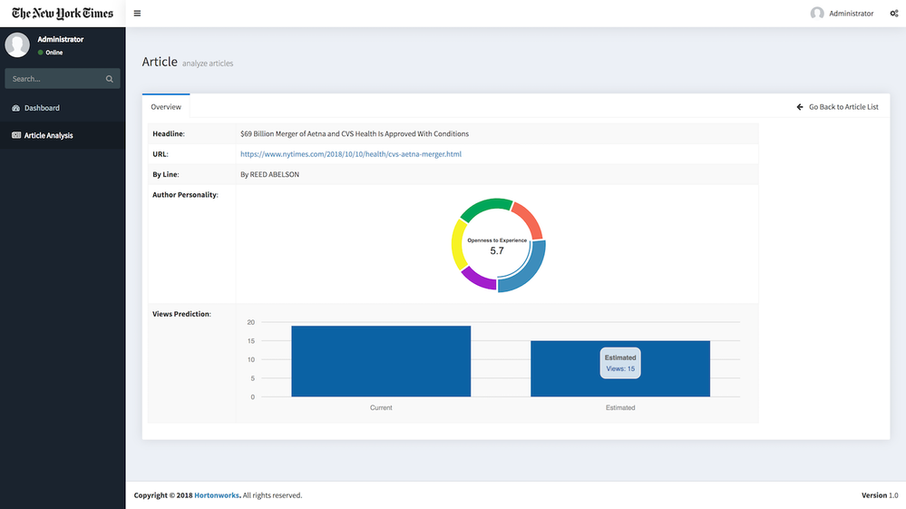Switch to the Overview tab
Image resolution: width=906 pixels, height=509 pixels.
tap(166, 107)
